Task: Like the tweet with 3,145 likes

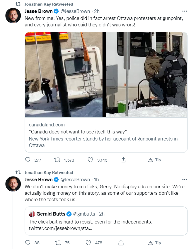Action: [x=90, y=160]
